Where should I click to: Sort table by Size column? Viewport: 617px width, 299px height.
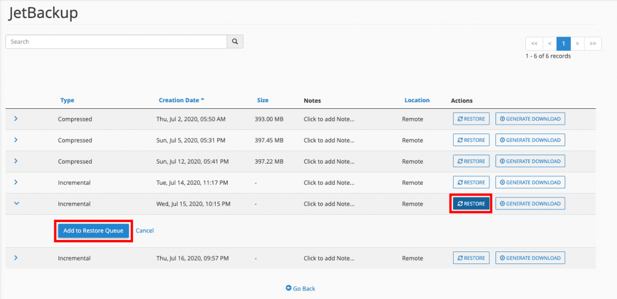point(263,100)
